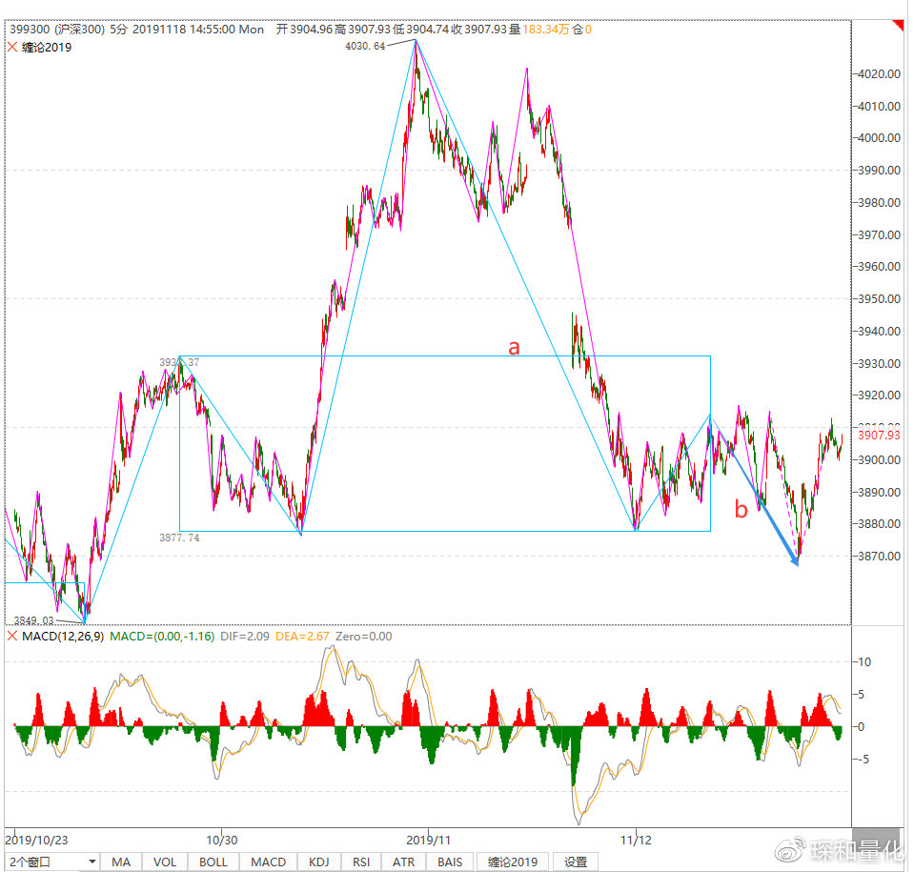Select the 缠论2019 indicator tab
The height and width of the screenshot is (872, 914).
[x=513, y=862]
